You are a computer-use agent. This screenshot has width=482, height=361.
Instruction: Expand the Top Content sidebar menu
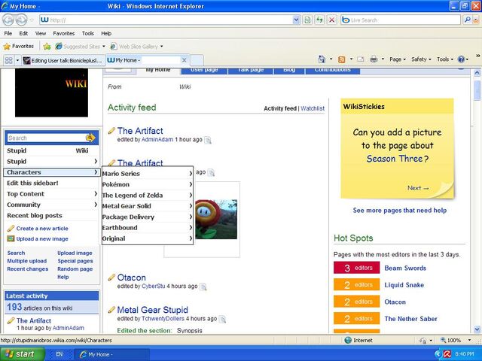tap(51, 194)
